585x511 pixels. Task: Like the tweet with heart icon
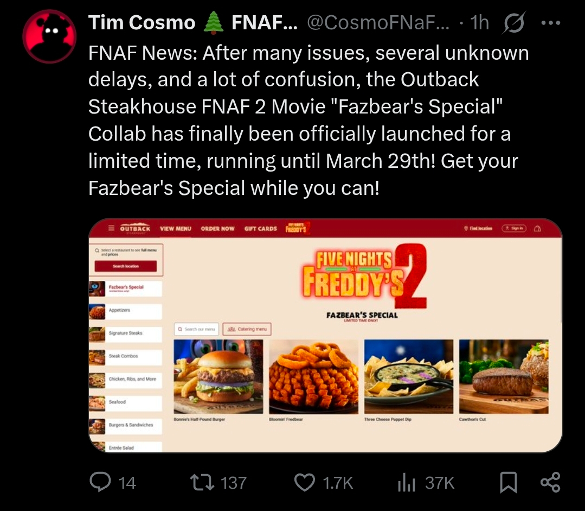[305, 482]
